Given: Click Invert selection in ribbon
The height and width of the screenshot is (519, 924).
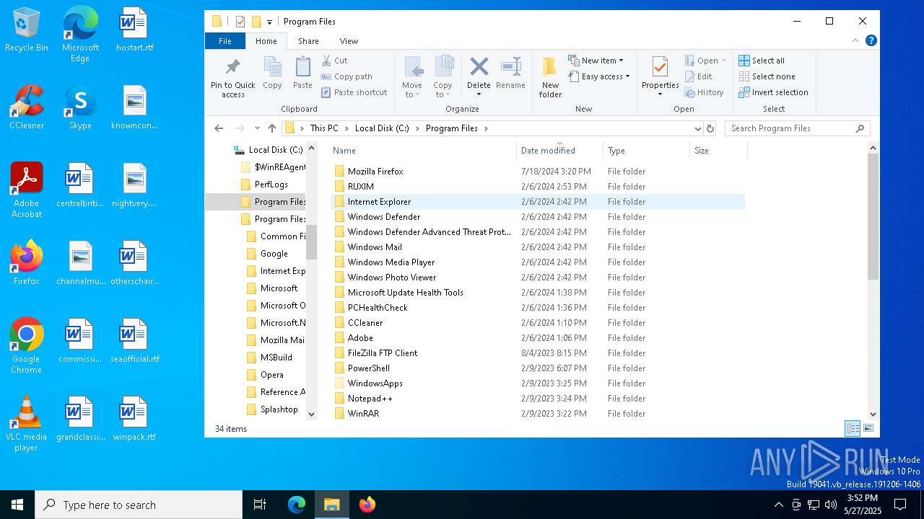Looking at the screenshot, I should 773,92.
